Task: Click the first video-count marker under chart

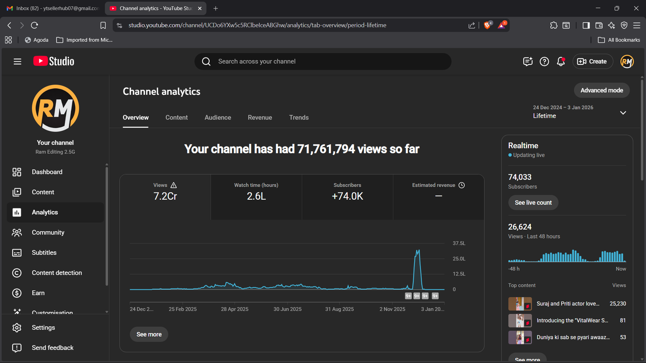Action: 408,296
